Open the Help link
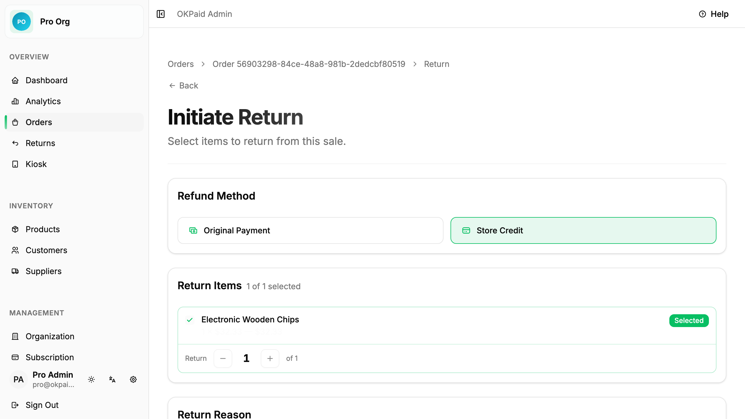 [x=714, y=14]
